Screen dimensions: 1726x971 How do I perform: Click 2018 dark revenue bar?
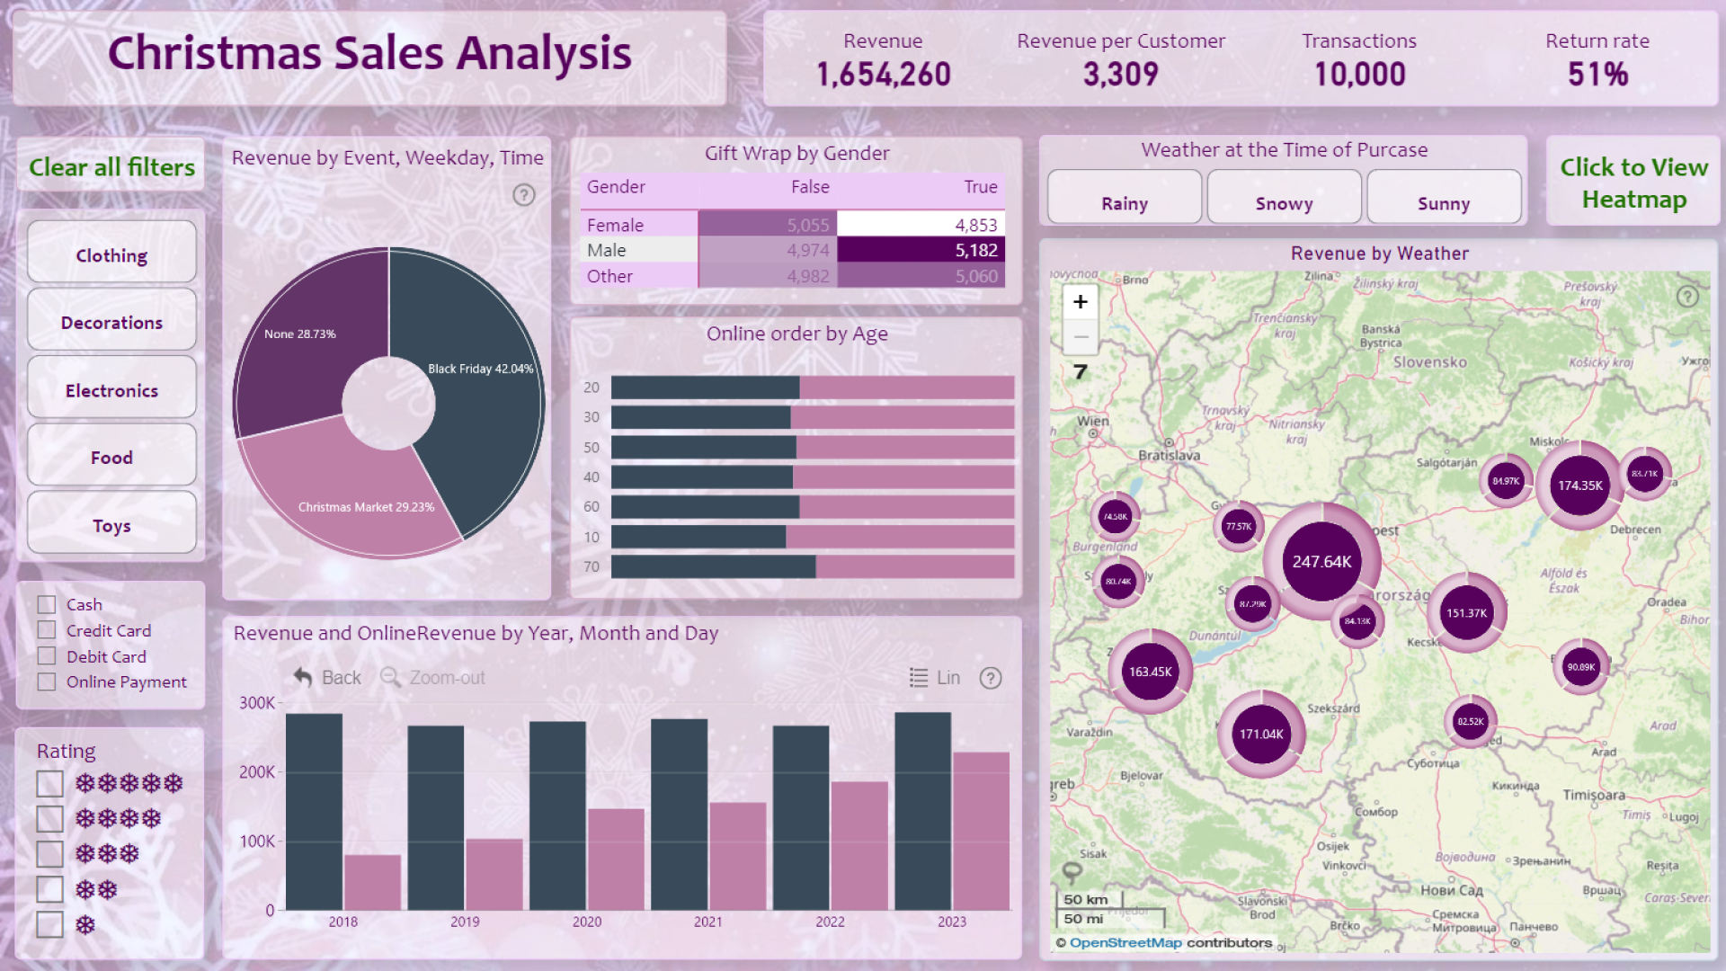[x=314, y=812]
